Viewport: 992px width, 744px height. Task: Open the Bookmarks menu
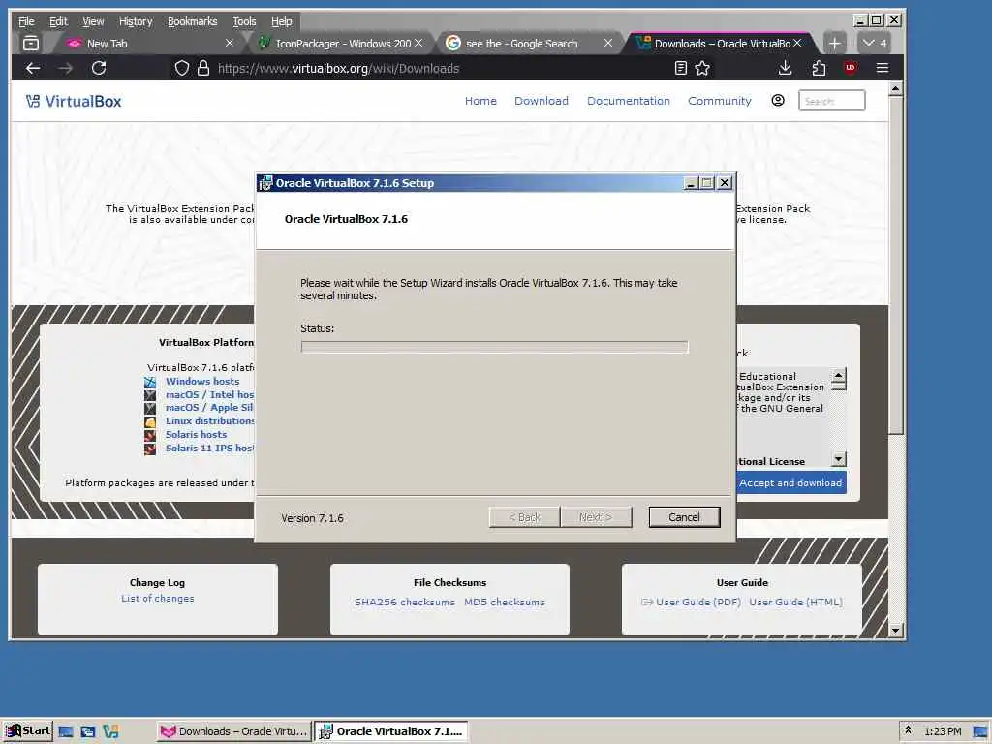coord(193,21)
